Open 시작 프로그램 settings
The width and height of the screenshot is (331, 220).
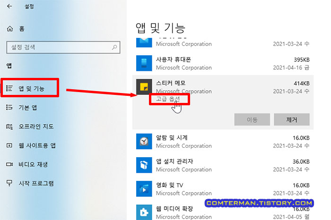click(x=36, y=183)
